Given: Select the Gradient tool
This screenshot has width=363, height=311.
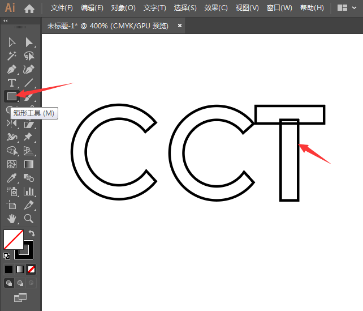Looking at the screenshot, I should point(29,164).
